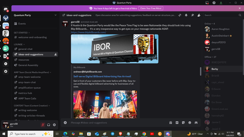Image resolution: width=244 pixels, height=137 pixels.
Task: Open welcome-and-onboarding channel
Action: click(x=35, y=37)
